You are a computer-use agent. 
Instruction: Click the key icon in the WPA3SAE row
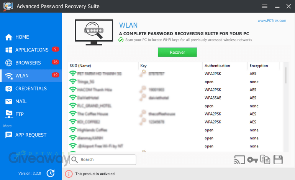143,97
